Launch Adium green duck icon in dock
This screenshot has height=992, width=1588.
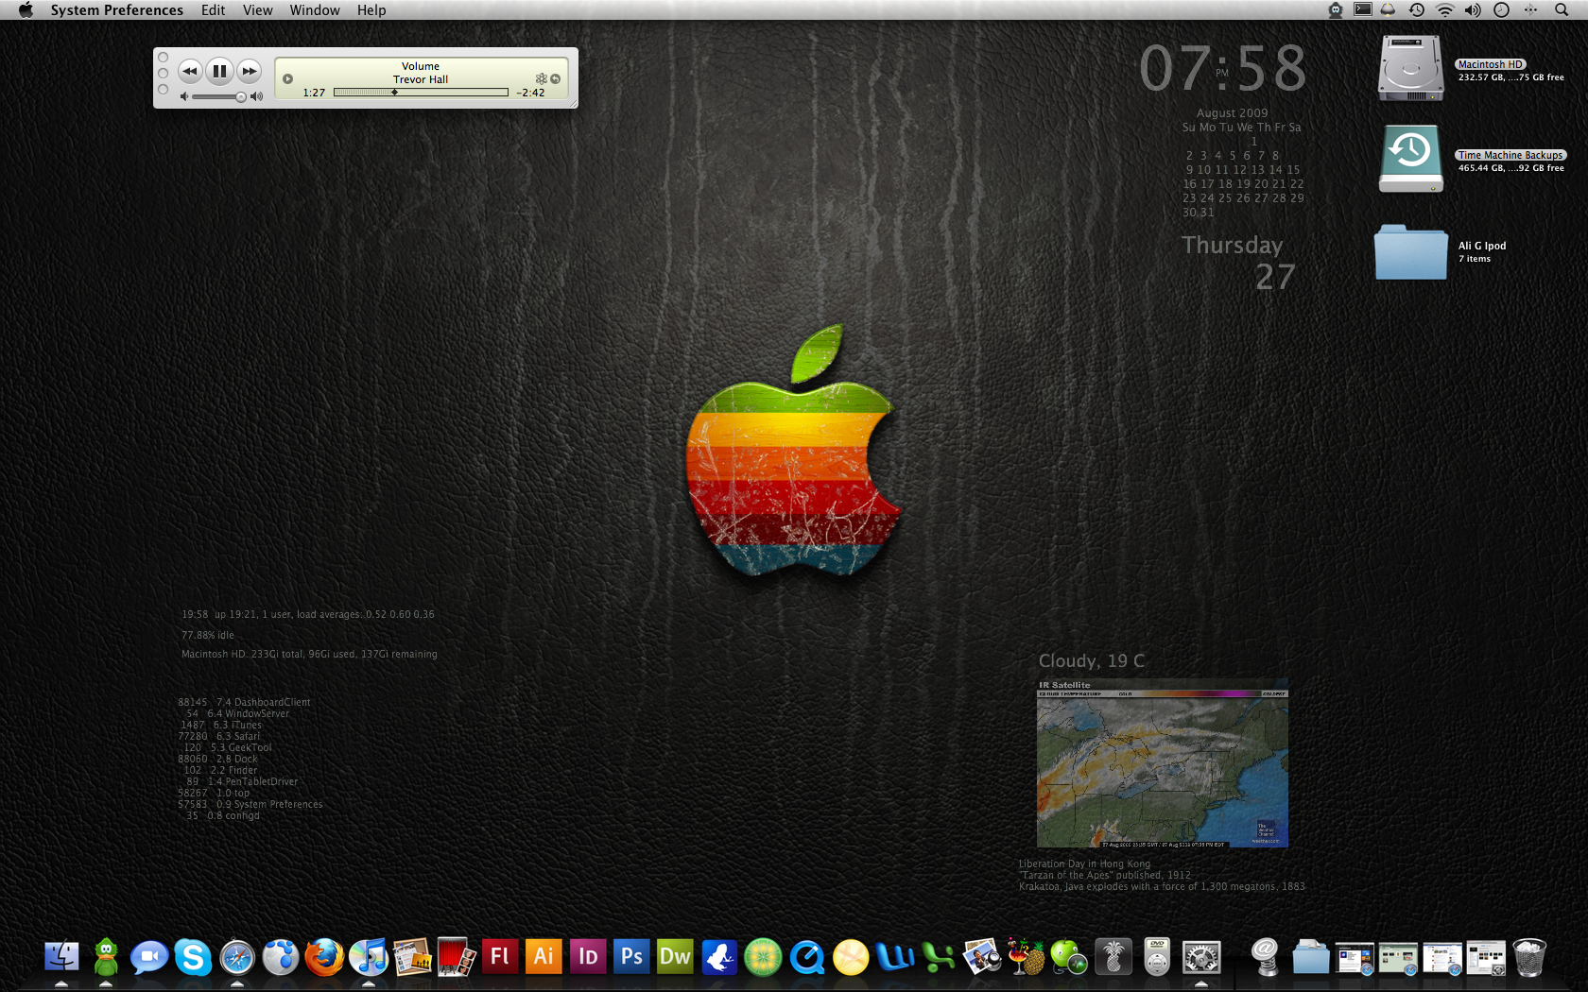tap(106, 957)
